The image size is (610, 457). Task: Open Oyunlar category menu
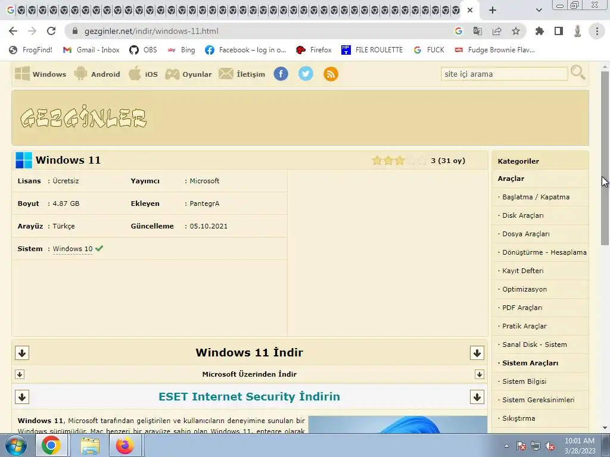[188, 74]
